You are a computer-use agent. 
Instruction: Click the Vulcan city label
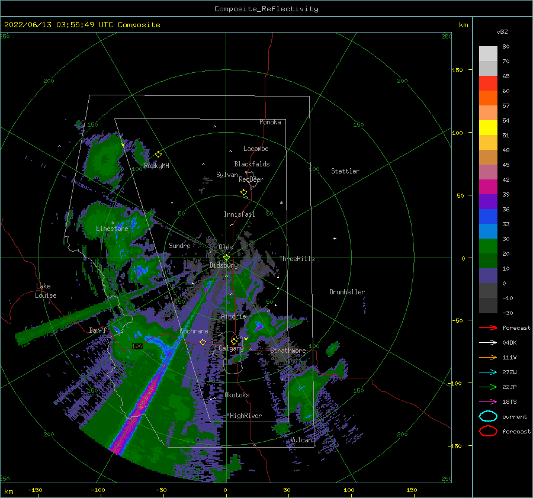301,440
